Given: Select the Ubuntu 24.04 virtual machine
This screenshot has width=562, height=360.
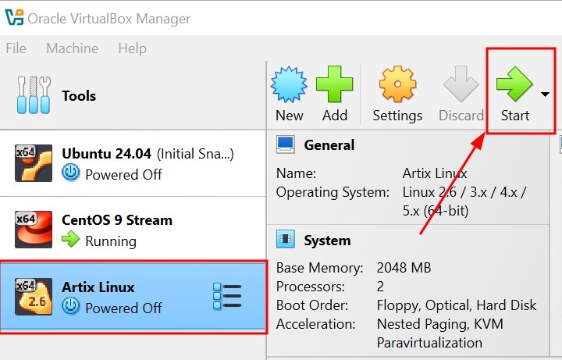Looking at the screenshot, I should (x=147, y=163).
